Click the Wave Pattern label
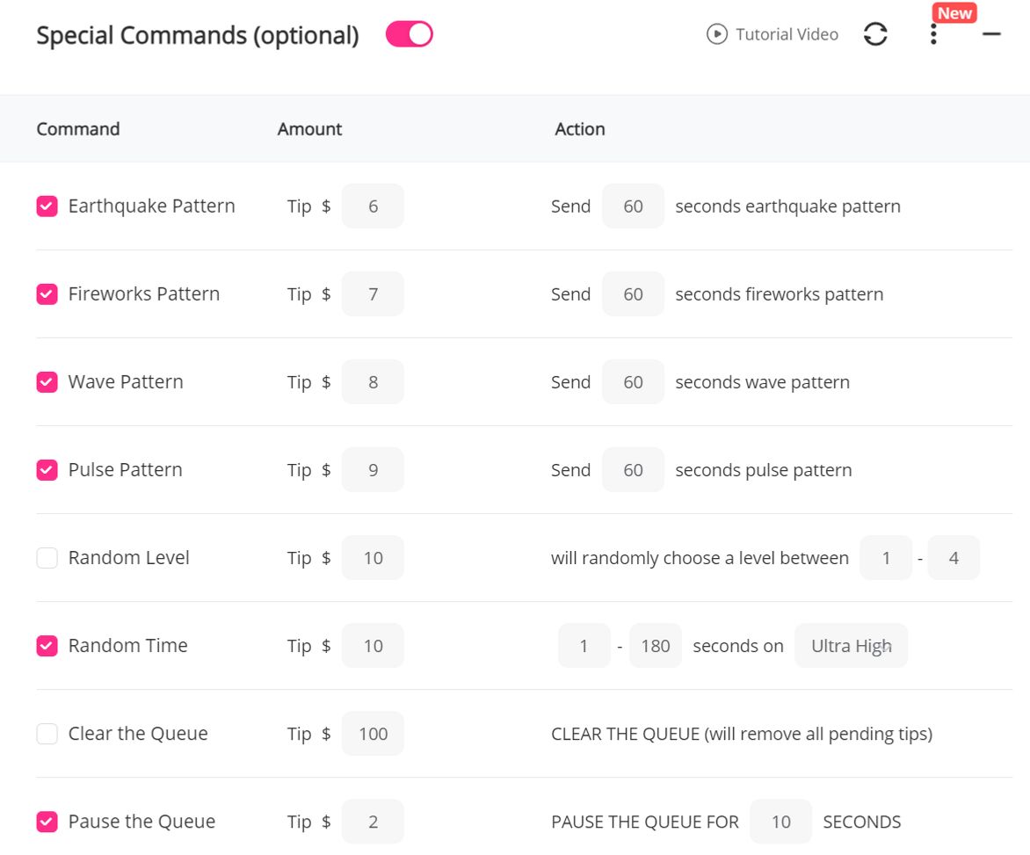This screenshot has width=1030, height=855. coord(126,382)
